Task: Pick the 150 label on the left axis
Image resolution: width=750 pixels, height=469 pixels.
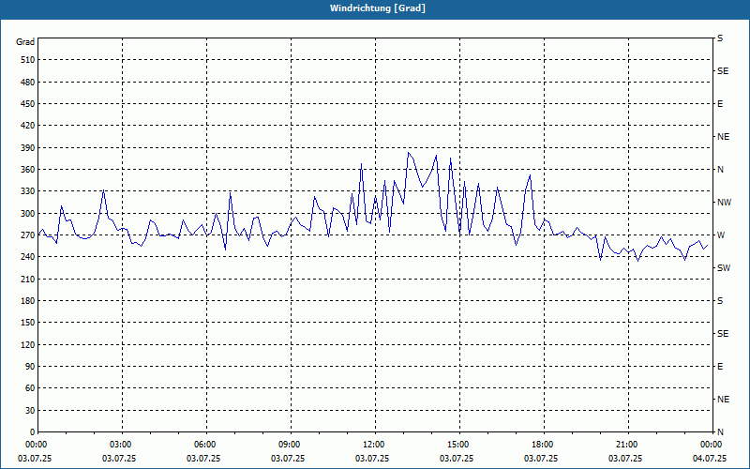Action: 28,323
